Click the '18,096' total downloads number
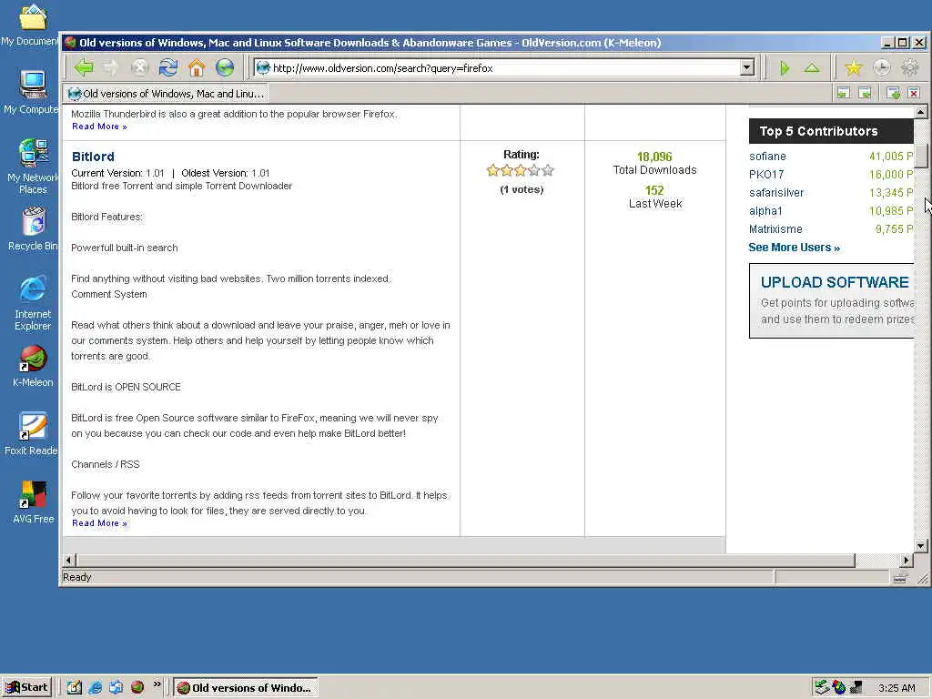 (654, 157)
